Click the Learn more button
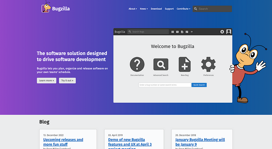The image size is (272, 149). [x=47, y=81]
